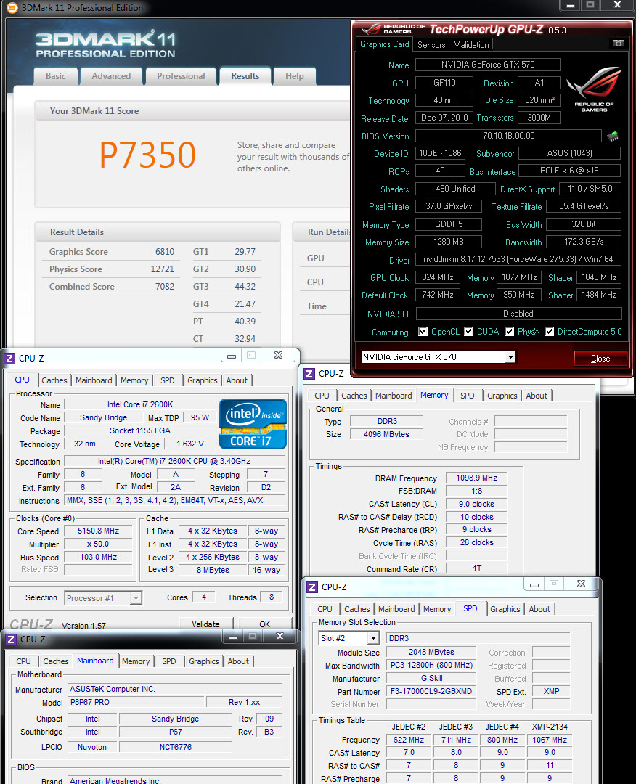This screenshot has height=784, width=636.
Task: Click the Core Speed value 5150.8 MHz
Action: [x=98, y=531]
